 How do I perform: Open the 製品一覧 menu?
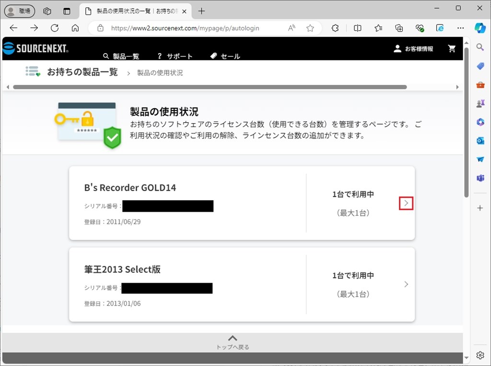click(x=121, y=57)
